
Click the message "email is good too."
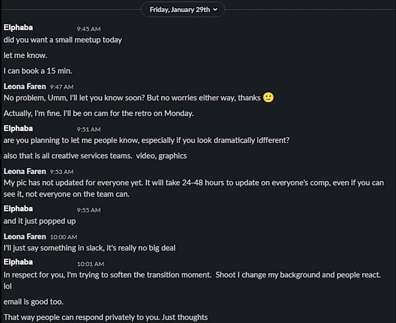[x=33, y=302]
